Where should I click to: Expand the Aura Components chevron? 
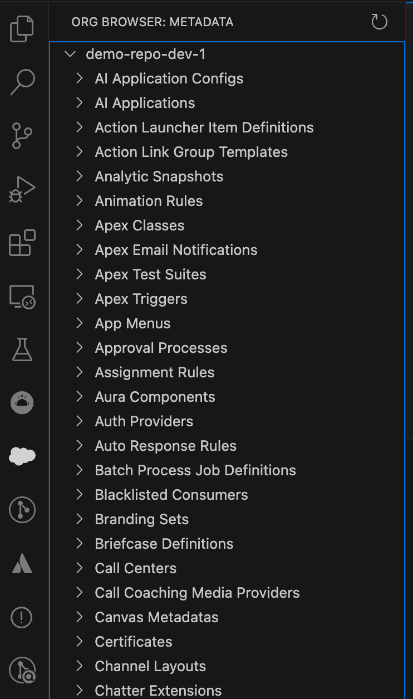coord(80,397)
